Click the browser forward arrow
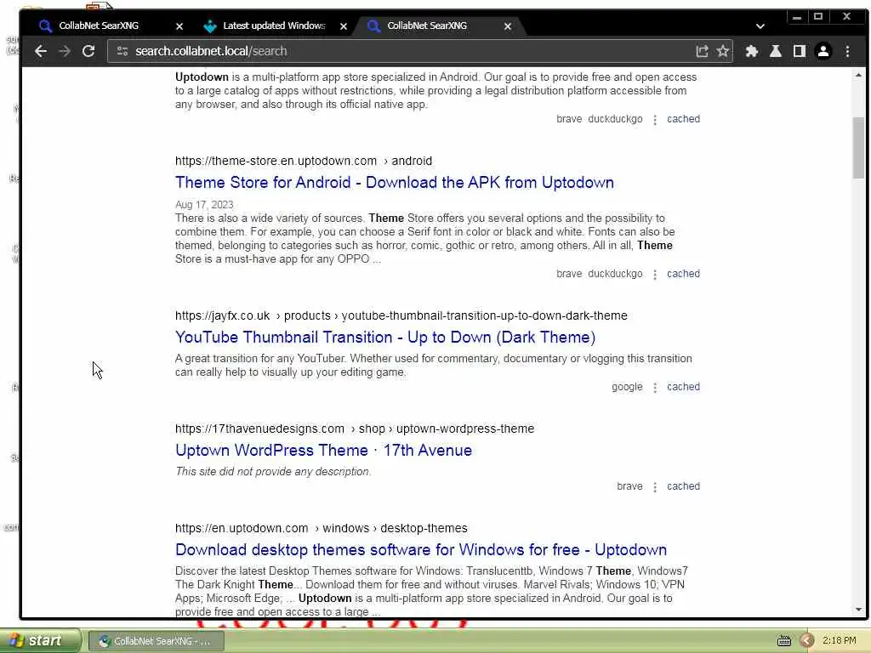871x653 pixels. [65, 51]
